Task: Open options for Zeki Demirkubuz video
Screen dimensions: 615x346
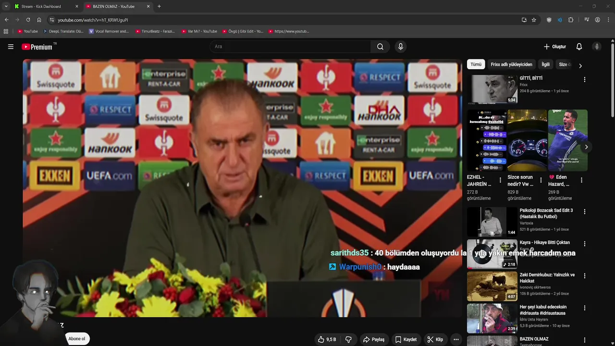Action: click(584, 276)
